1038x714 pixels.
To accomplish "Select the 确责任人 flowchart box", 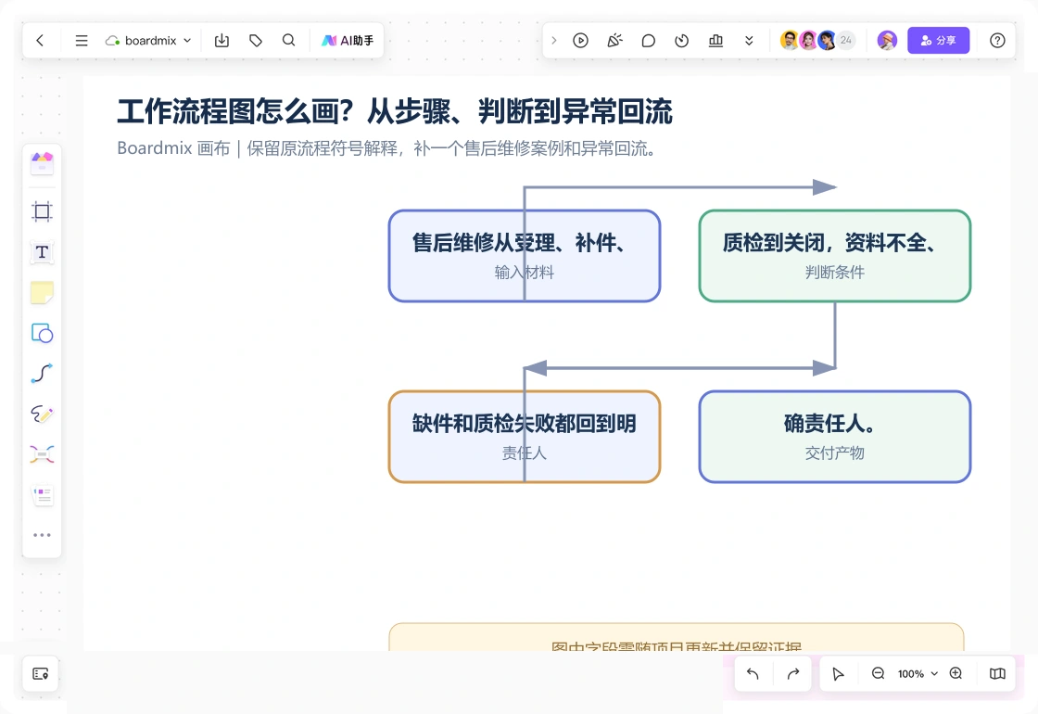I will pos(835,437).
